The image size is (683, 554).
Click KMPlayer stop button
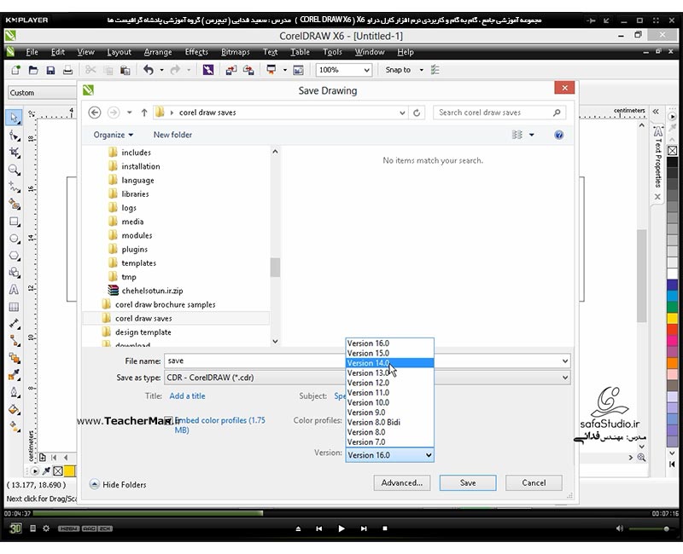tap(385, 528)
